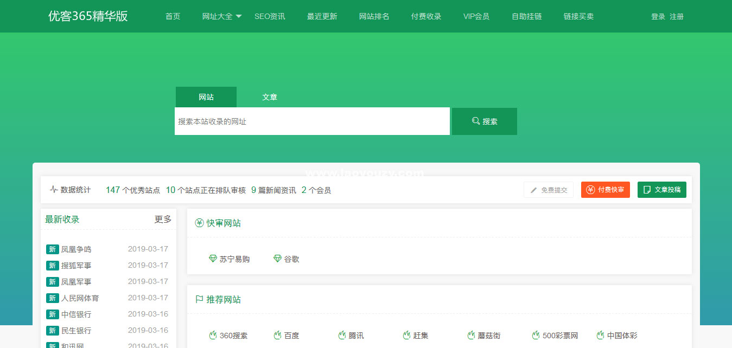The width and height of the screenshot is (732, 348).
Task: Open the VIP会员 menu item
Action: coord(476,16)
